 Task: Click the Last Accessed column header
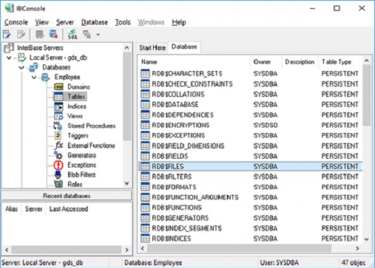[69, 209]
